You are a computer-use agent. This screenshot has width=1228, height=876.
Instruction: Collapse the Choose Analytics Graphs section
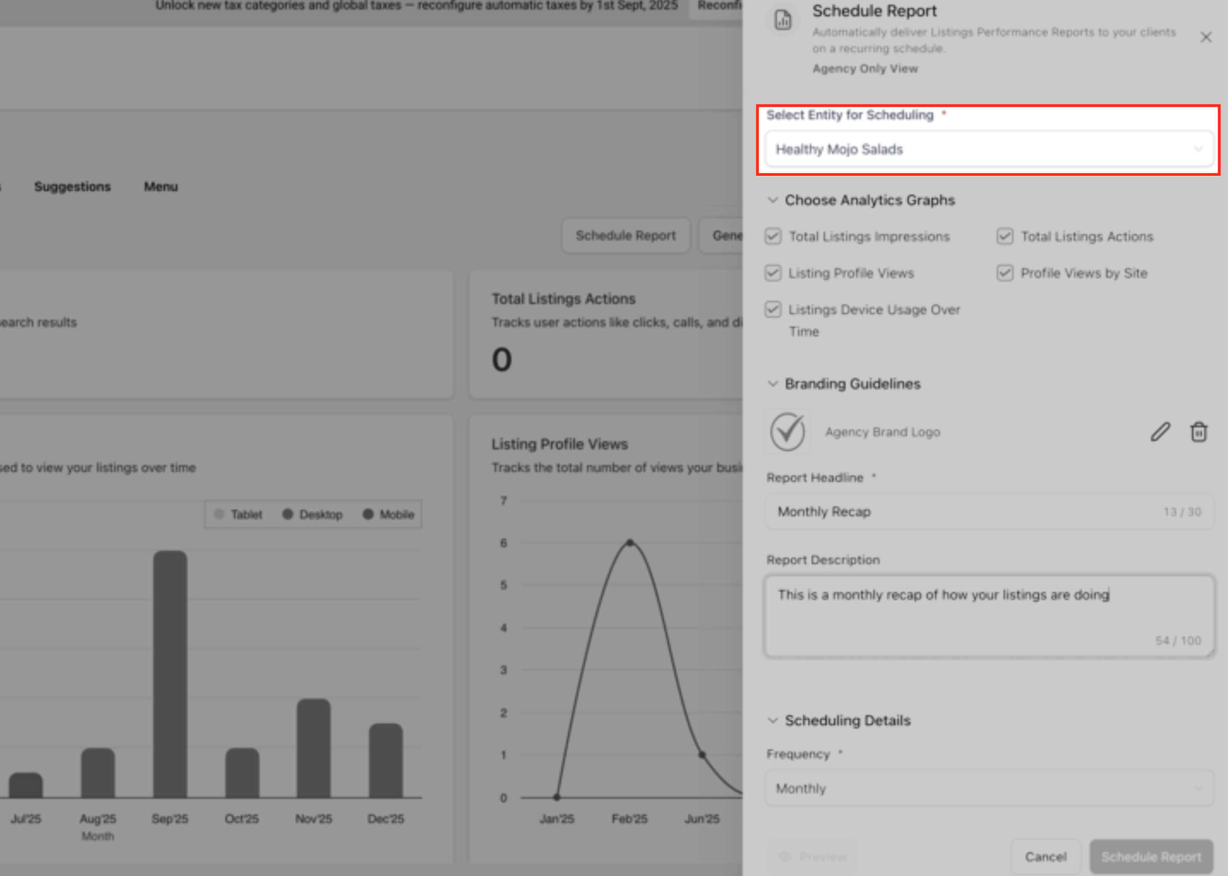tap(773, 200)
